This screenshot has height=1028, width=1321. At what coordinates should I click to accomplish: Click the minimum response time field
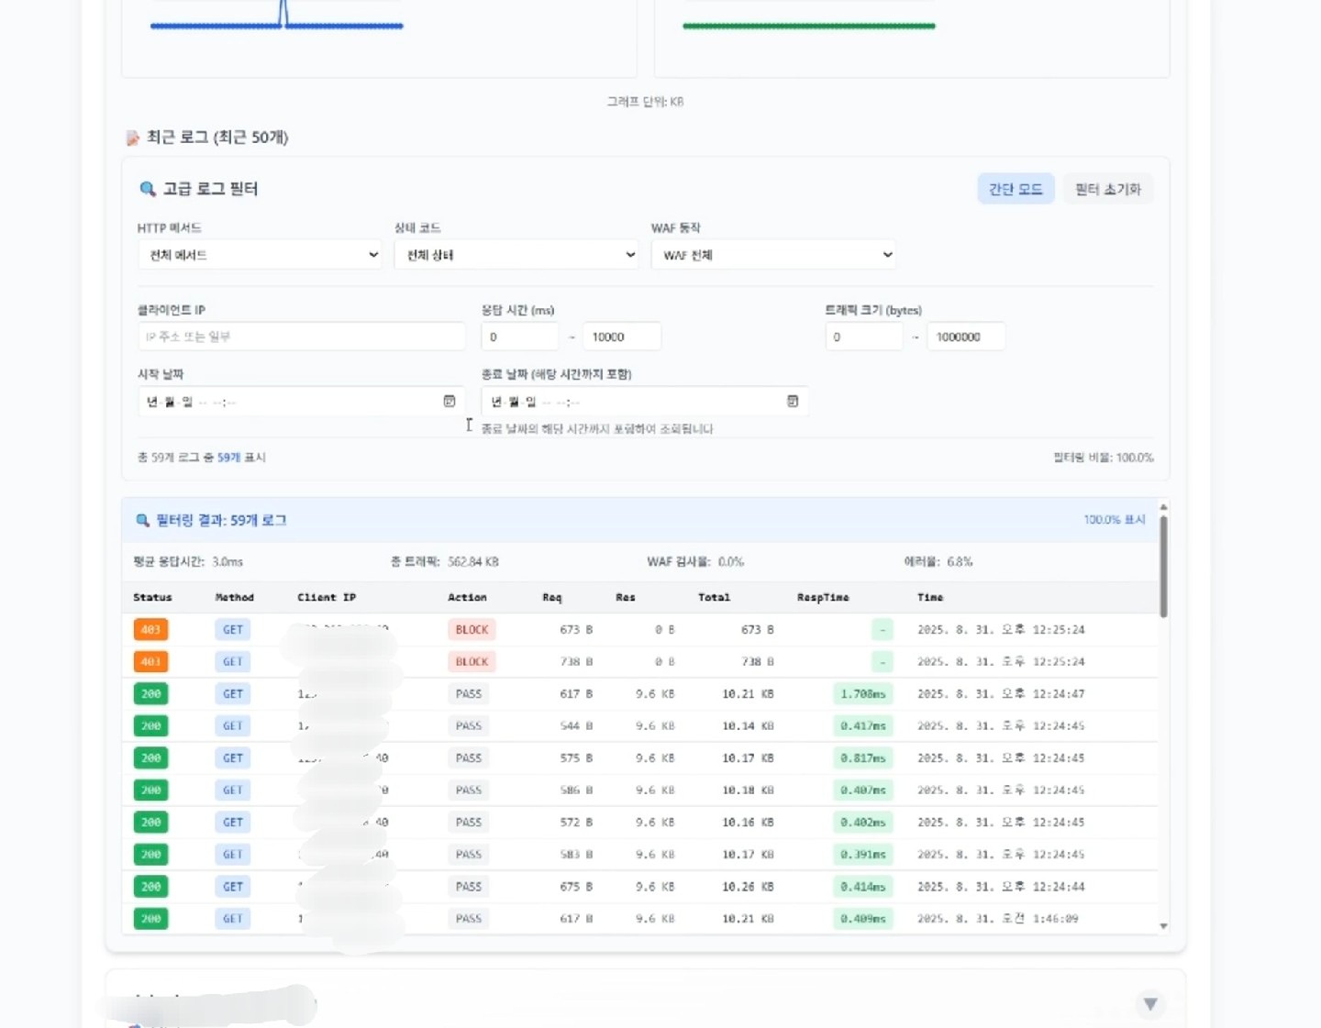pos(519,337)
